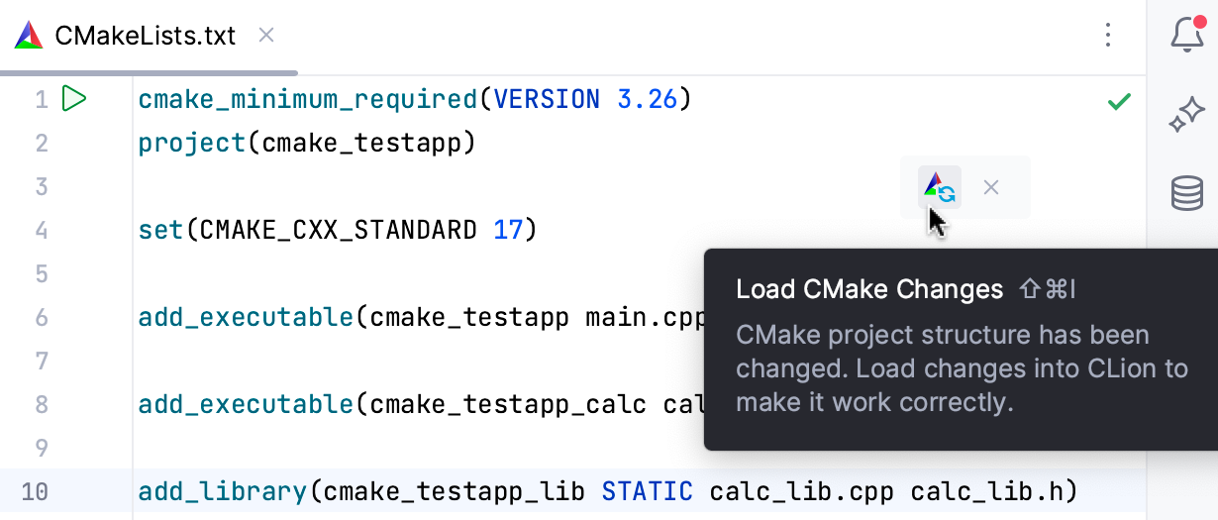Open the editor tab options menu

point(1109,36)
